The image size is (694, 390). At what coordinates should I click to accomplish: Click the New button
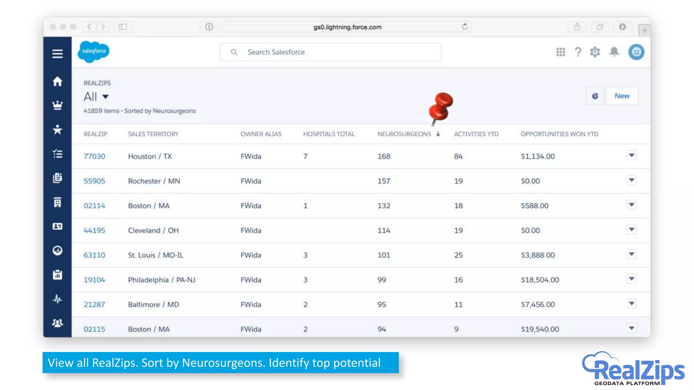(622, 96)
